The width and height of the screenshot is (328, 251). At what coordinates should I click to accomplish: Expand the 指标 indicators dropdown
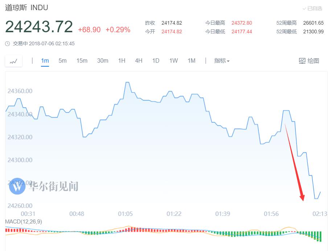point(222,61)
